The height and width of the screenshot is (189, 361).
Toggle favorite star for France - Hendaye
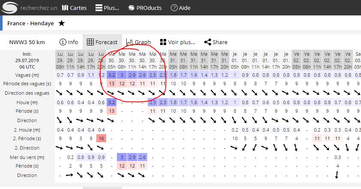(x=62, y=23)
